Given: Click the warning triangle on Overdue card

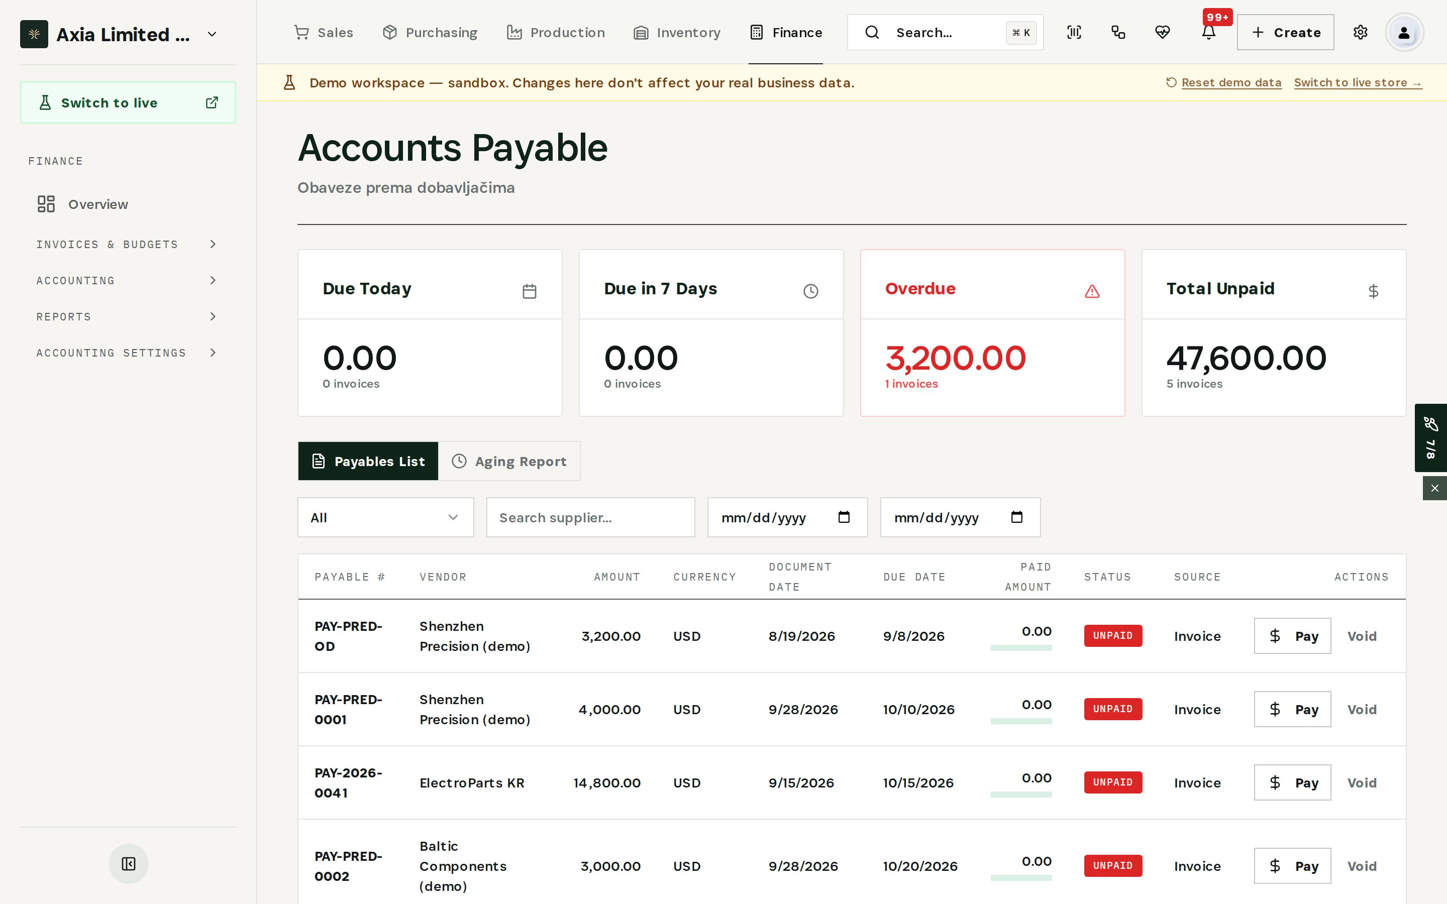Looking at the screenshot, I should point(1092,291).
